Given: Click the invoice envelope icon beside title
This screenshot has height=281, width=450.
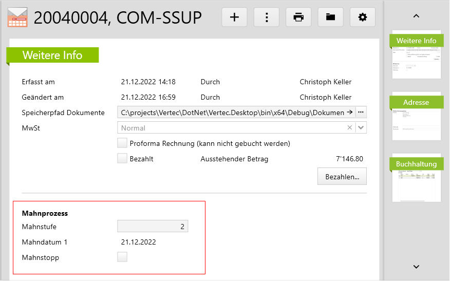Looking at the screenshot, I should [x=17, y=17].
